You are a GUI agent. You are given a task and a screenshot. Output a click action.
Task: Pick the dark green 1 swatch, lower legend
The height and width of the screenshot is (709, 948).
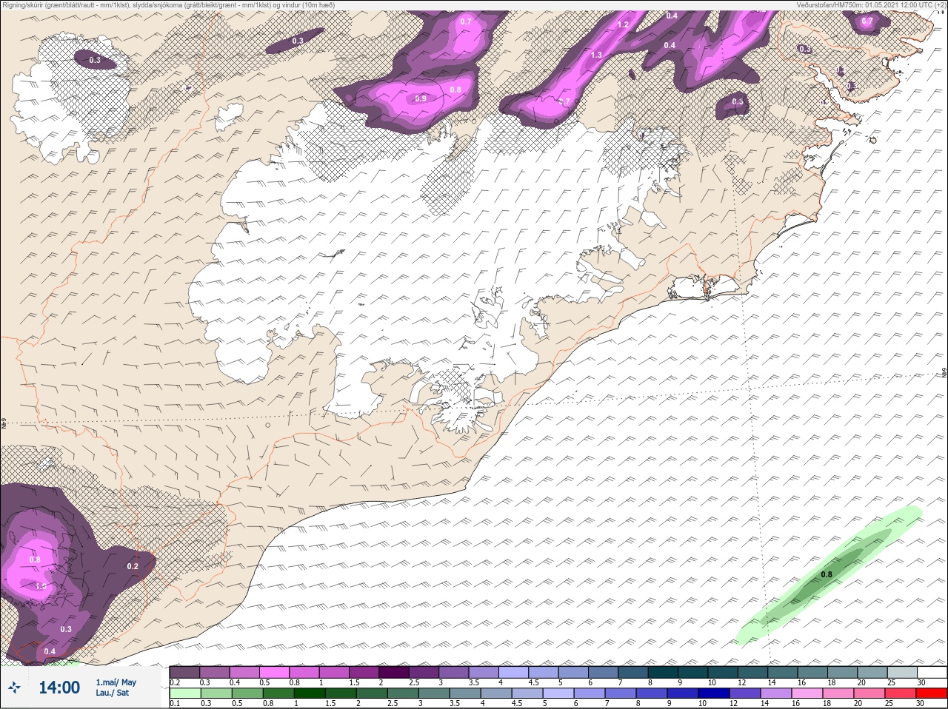point(309,693)
